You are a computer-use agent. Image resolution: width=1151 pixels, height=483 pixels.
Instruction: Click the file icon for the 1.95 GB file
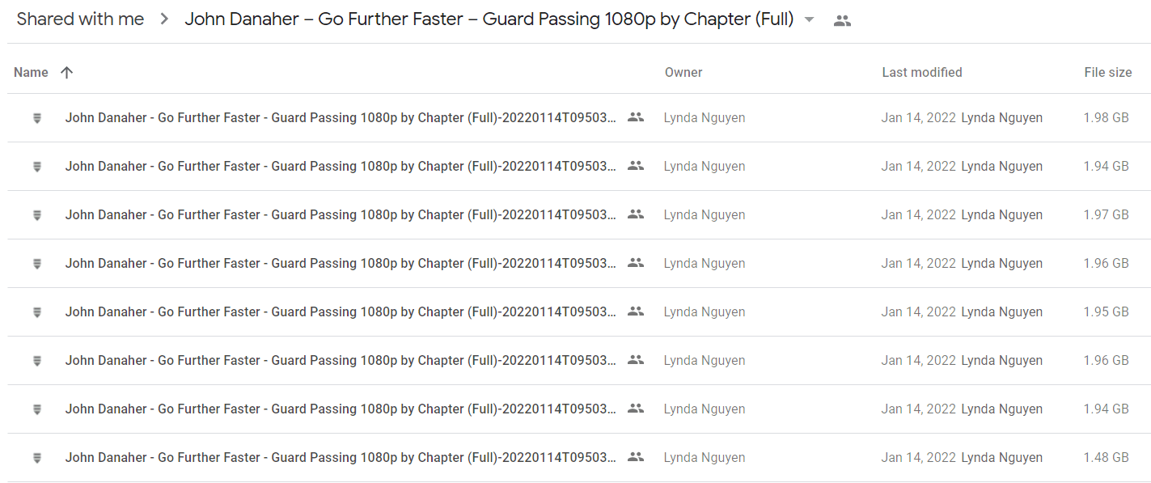36,312
